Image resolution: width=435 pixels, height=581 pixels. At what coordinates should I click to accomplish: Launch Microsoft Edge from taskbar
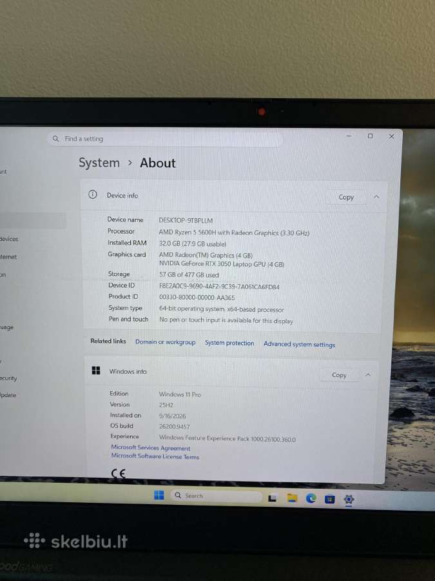coord(311,499)
